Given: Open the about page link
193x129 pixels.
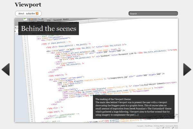Looking at the screenshot, I should pos(21,13).
